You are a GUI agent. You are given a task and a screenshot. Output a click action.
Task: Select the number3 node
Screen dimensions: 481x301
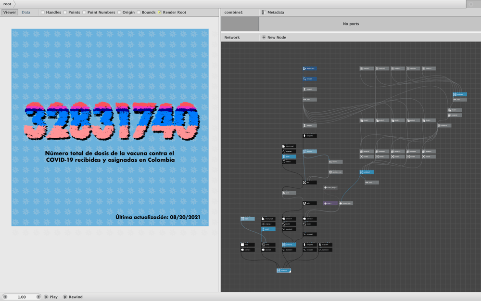click(x=398, y=68)
